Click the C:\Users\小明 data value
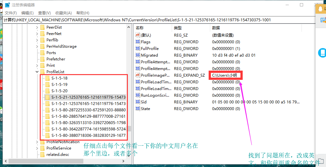Viewport: 326px width, 167px height. (x=225, y=75)
